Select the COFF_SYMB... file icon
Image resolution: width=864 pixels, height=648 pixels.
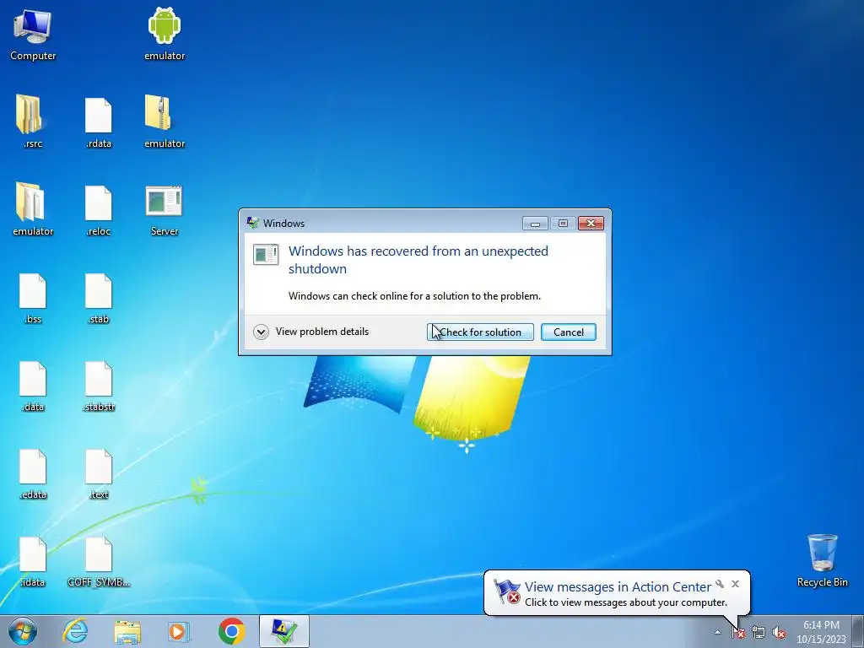tap(99, 560)
